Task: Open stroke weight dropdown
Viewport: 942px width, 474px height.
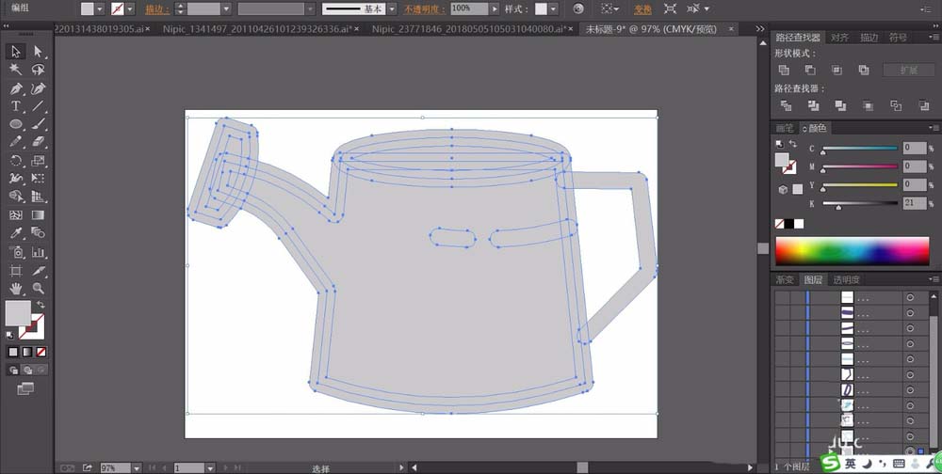Action: point(226,9)
